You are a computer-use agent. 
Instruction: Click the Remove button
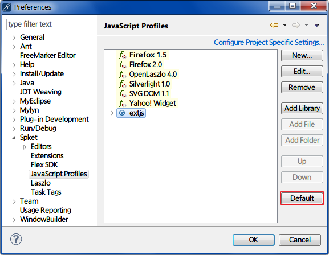tap(302, 88)
